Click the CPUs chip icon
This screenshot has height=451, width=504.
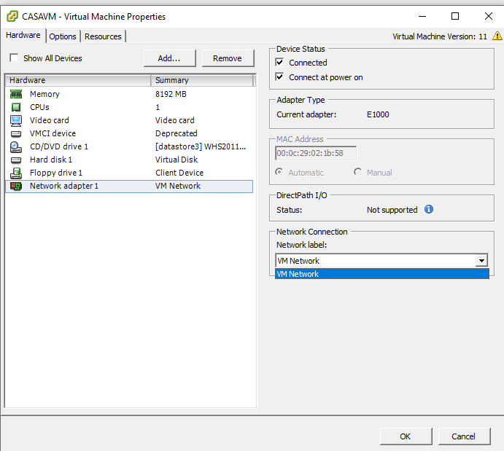pos(16,107)
